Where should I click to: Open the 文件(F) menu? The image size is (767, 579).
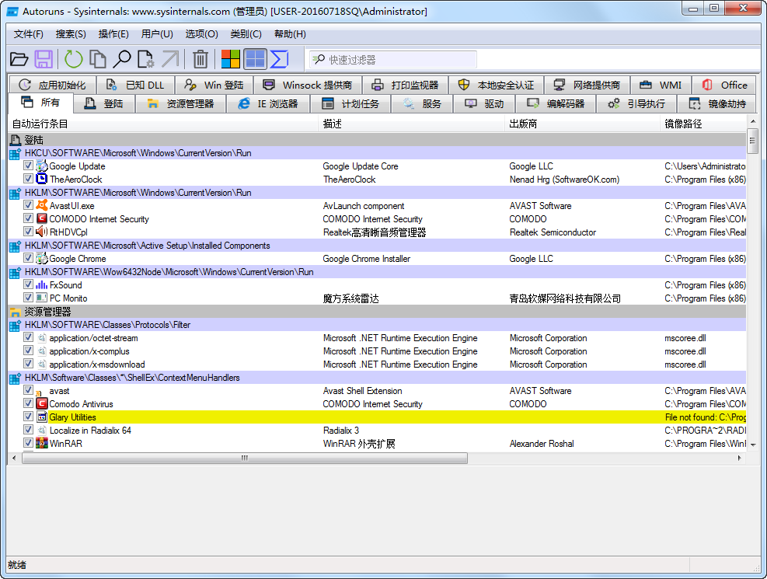pyautogui.click(x=29, y=34)
